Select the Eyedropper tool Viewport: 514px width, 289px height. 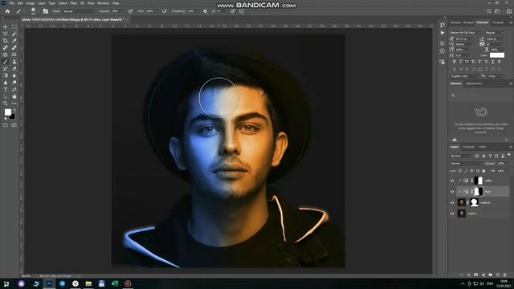tap(14, 41)
